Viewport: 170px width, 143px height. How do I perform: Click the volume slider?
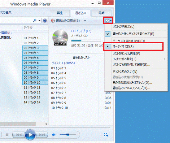(x=68, y=135)
